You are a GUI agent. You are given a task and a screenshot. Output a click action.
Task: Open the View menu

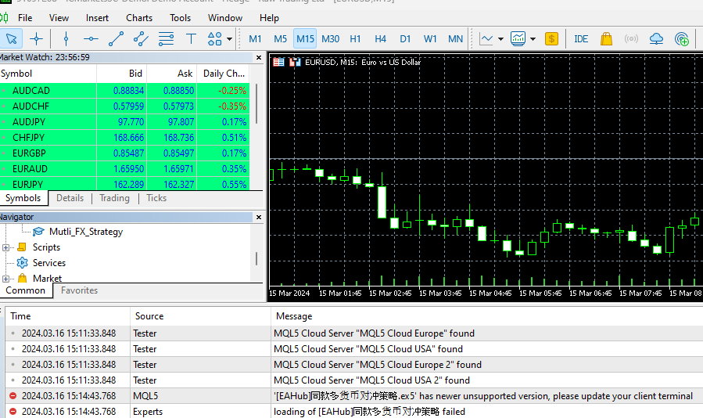tap(59, 18)
